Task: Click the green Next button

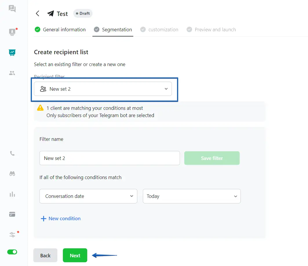Action: click(75, 255)
